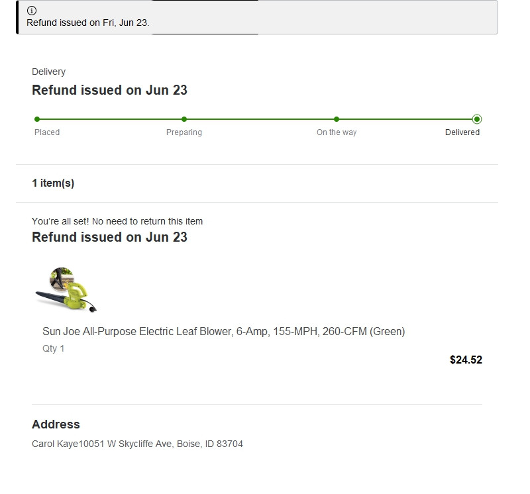Click the Refund issued on Fri, Jun 23 banner
The width and height of the screenshot is (530, 494).
[x=257, y=17]
